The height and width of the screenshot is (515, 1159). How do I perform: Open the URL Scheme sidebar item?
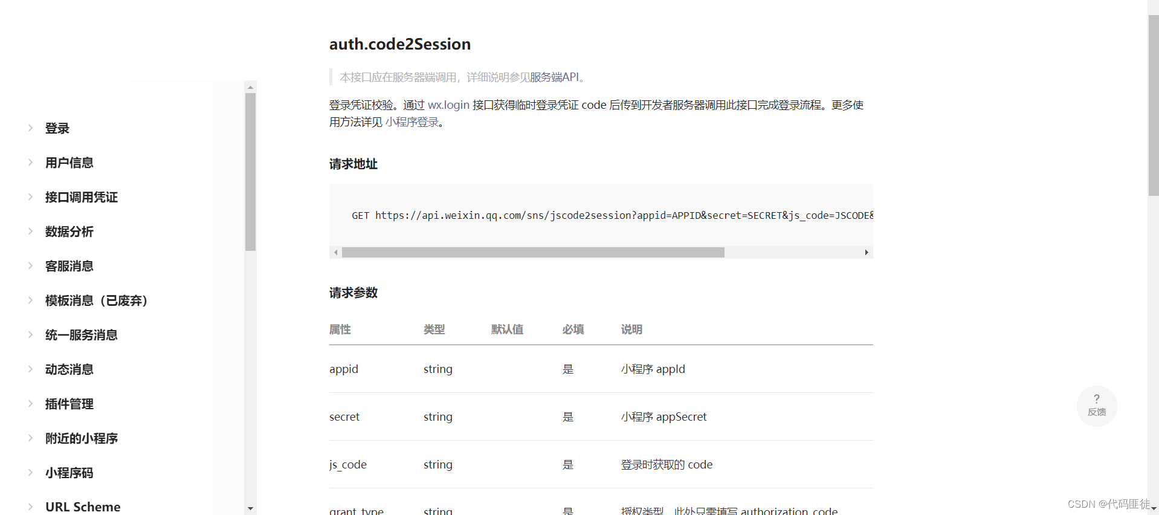pos(83,507)
